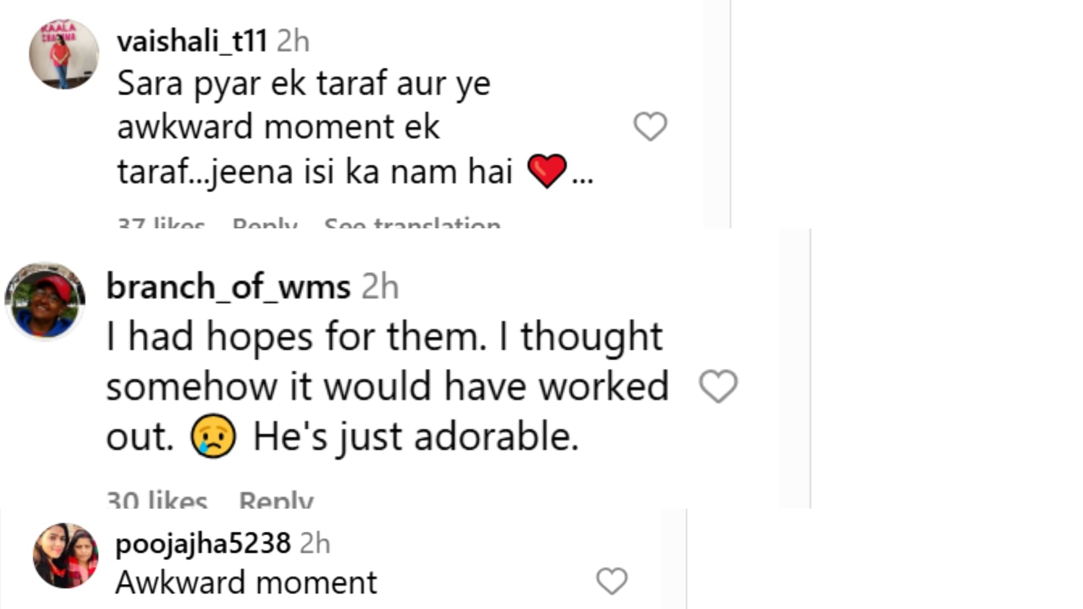Open poojajha5238's profile picture

click(x=65, y=556)
